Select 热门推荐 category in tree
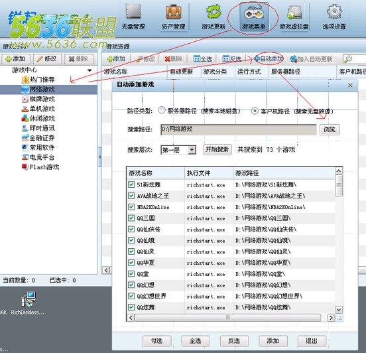This screenshot has width=366, height=353. (38, 80)
